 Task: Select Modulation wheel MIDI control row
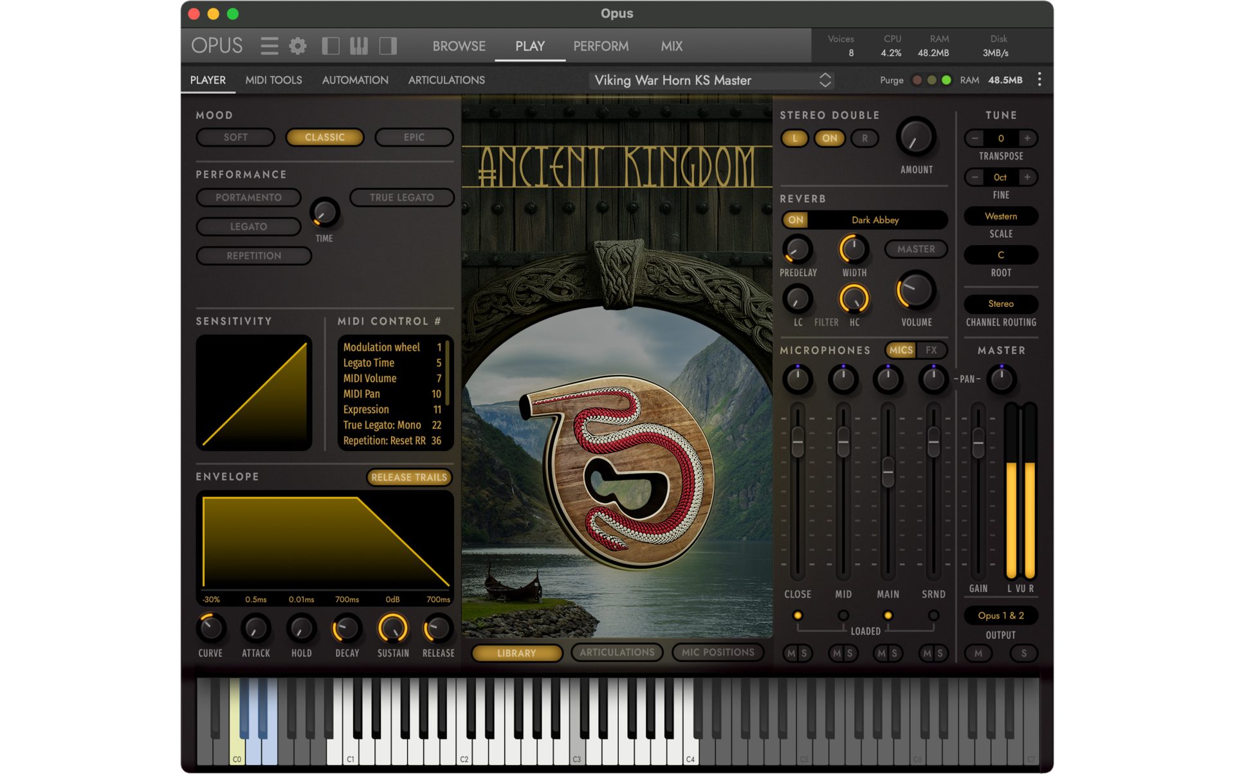pyautogui.click(x=392, y=347)
